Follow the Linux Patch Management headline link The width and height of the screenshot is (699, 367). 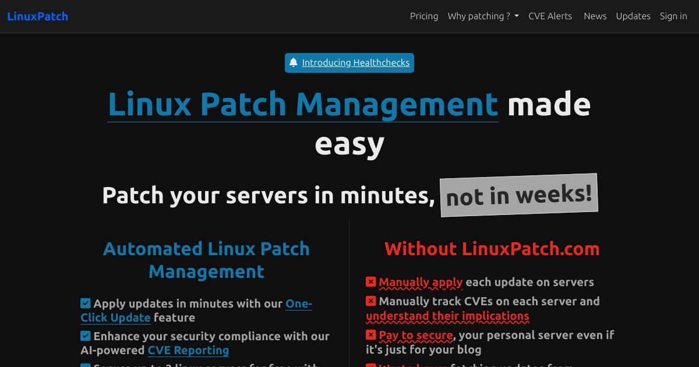[x=303, y=104]
